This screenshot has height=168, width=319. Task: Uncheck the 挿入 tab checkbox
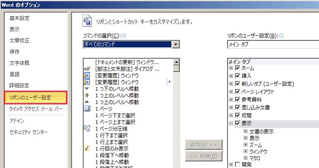(237, 76)
